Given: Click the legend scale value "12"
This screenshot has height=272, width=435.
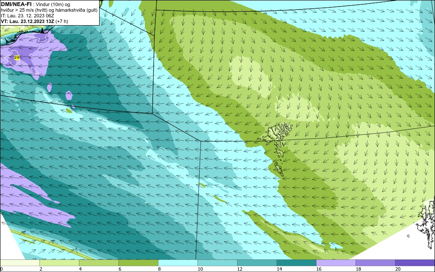Looking at the screenshot, I should tap(240, 269).
